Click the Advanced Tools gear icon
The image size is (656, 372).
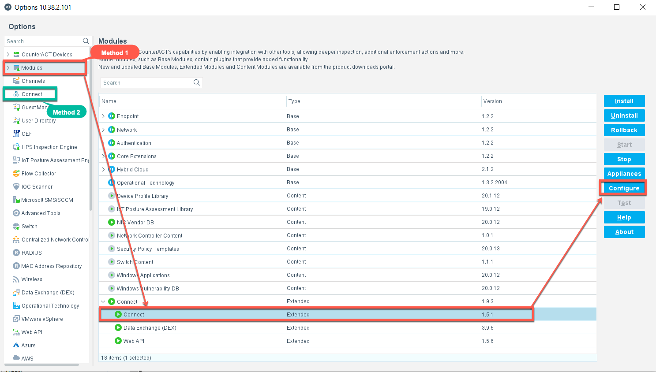click(16, 213)
